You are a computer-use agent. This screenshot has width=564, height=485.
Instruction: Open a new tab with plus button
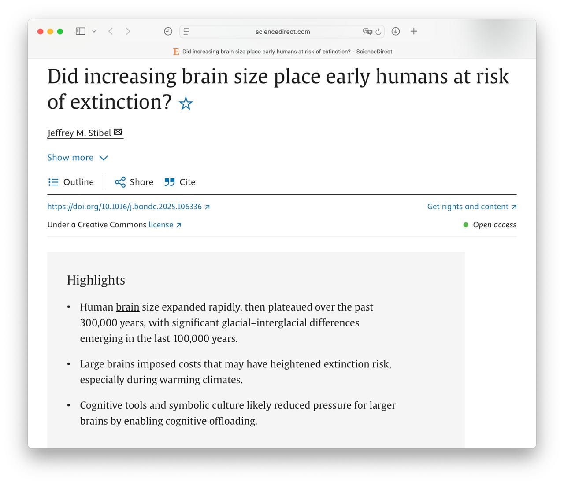point(414,31)
